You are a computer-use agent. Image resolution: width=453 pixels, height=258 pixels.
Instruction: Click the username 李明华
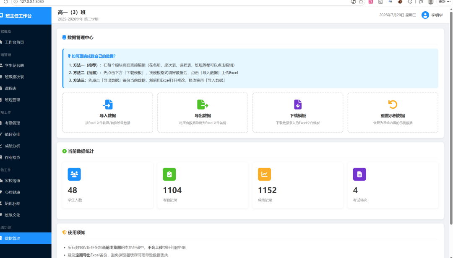click(x=437, y=15)
